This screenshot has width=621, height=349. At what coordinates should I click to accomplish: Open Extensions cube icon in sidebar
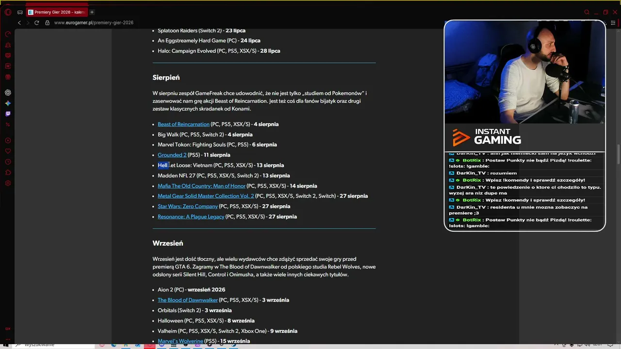8,173
